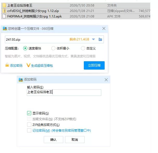Select the 体积最小 compression option
Screen dimensions: 158x153
[53, 48]
